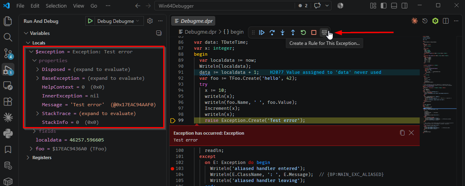Screen dimensions: 465x186
Task: Open the View menu
Action: coord(79,6)
